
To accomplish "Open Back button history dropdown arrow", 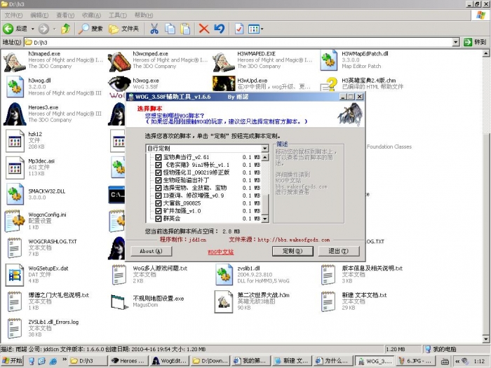I will point(32,29).
